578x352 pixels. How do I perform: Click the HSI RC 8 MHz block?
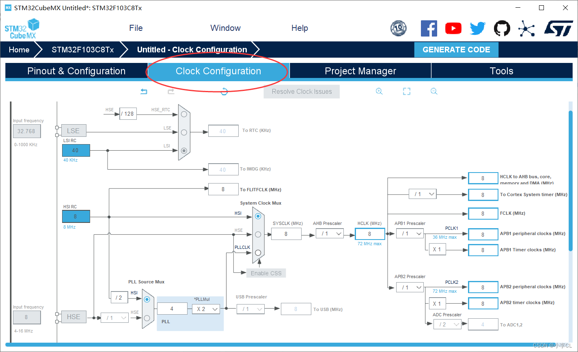click(x=76, y=216)
